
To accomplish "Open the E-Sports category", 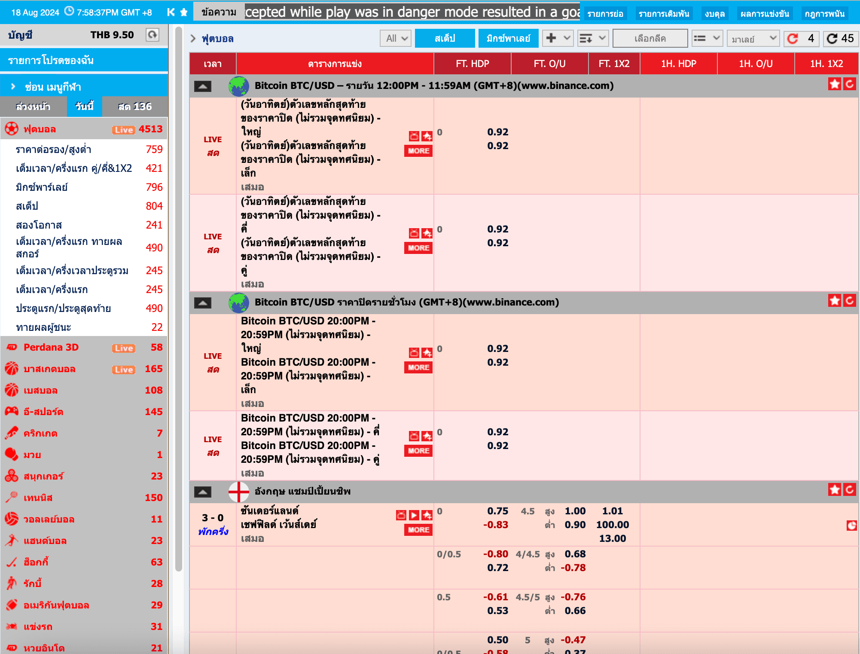I will click(x=84, y=412).
